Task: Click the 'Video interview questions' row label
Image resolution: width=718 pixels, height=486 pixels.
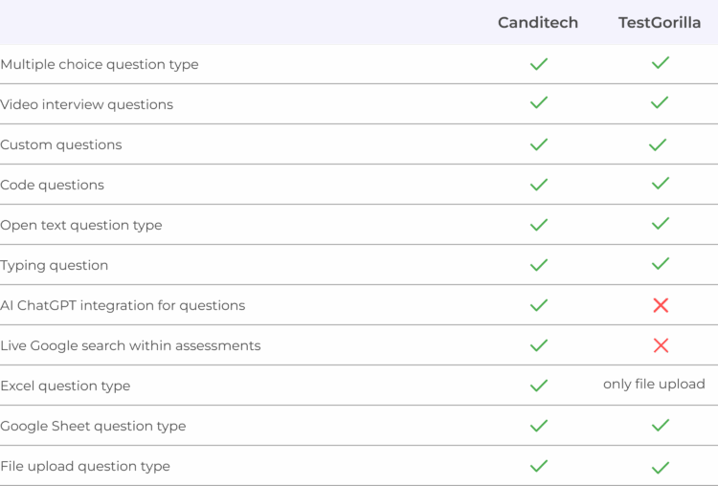Action: tap(86, 105)
